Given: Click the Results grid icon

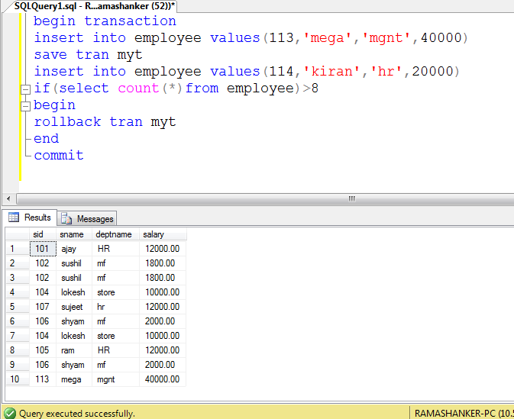Looking at the screenshot, I should 14,218.
